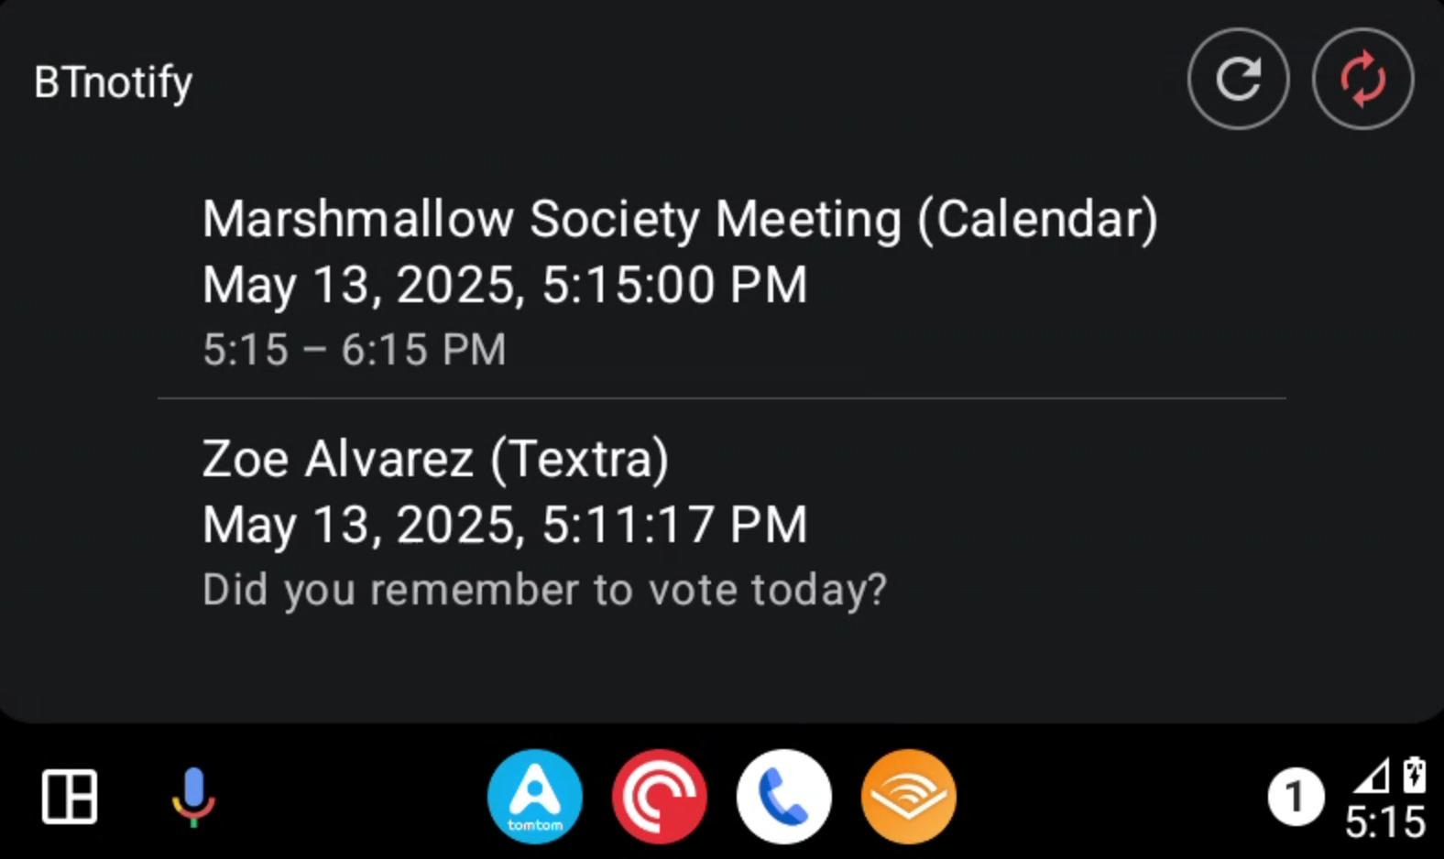Screen dimensions: 1444x859
Task: Tap the May 13, 2025, 5:11:17 PM timestamp
Action: tap(504, 525)
